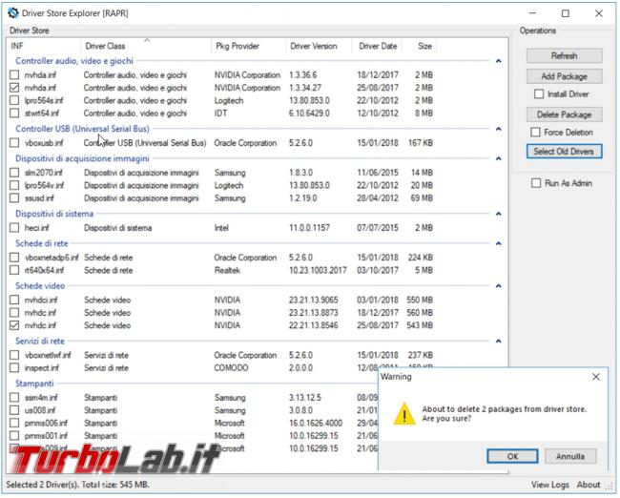Check the vboxusb.inf checkbox
Screen dimensions: 620x498
tap(14, 143)
